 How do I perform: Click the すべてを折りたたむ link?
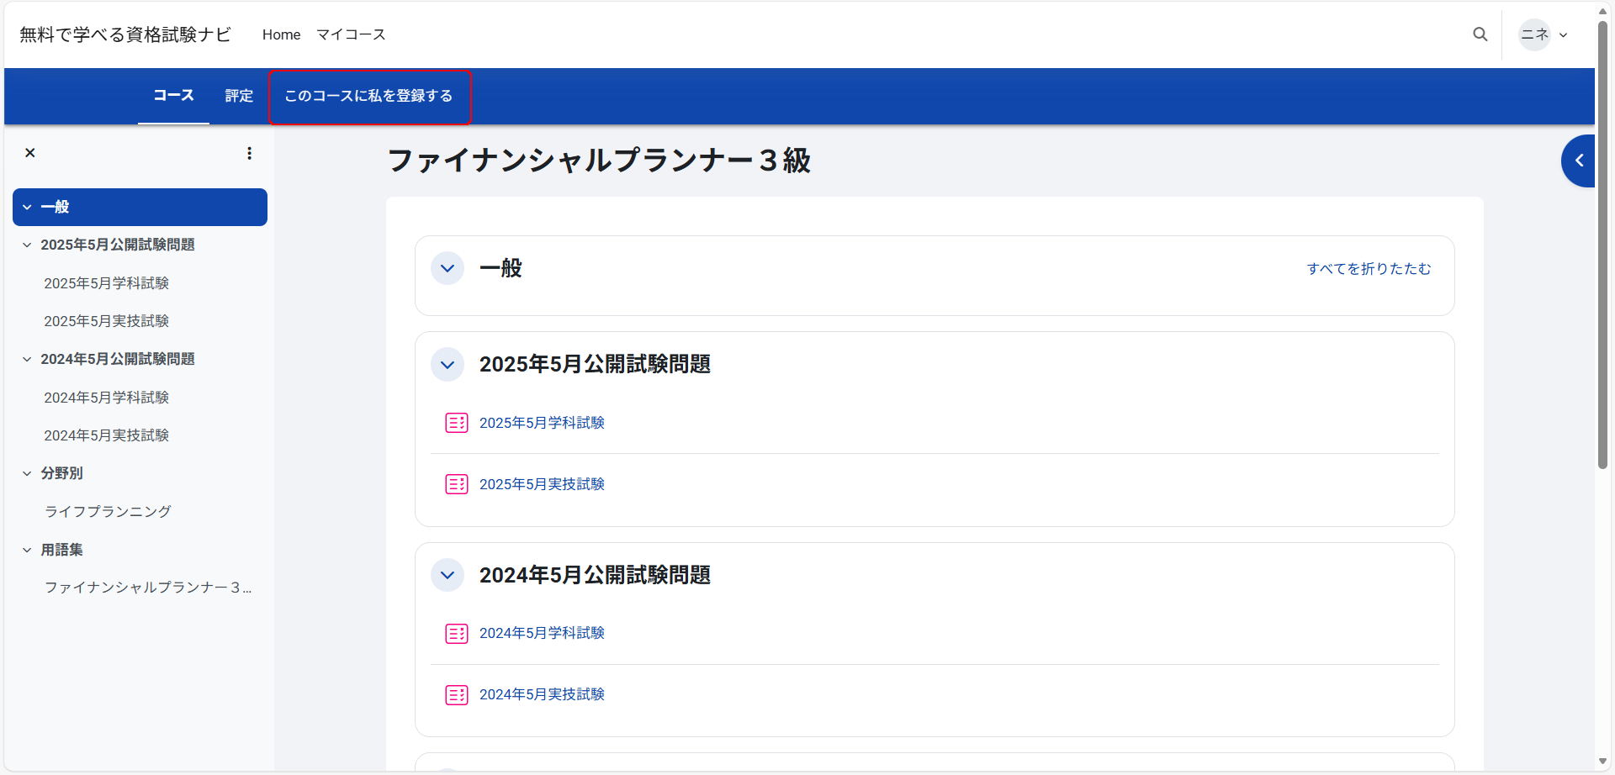[1368, 269]
